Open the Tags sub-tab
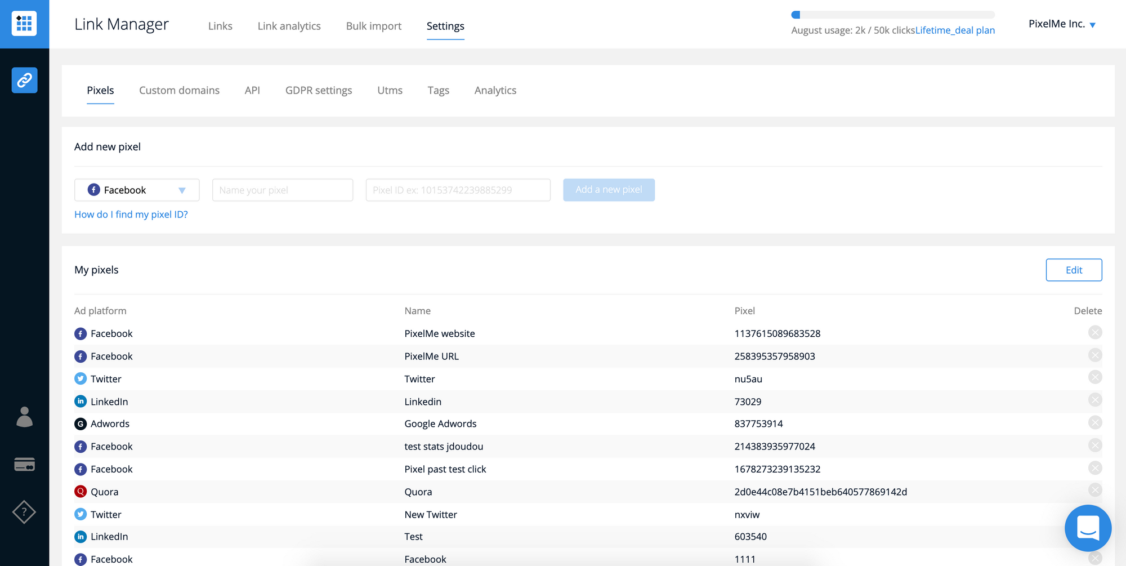 438,90
